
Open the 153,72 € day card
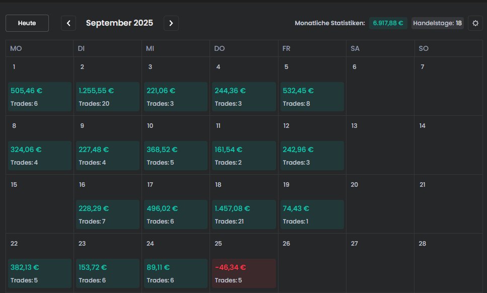pyautogui.click(x=108, y=273)
